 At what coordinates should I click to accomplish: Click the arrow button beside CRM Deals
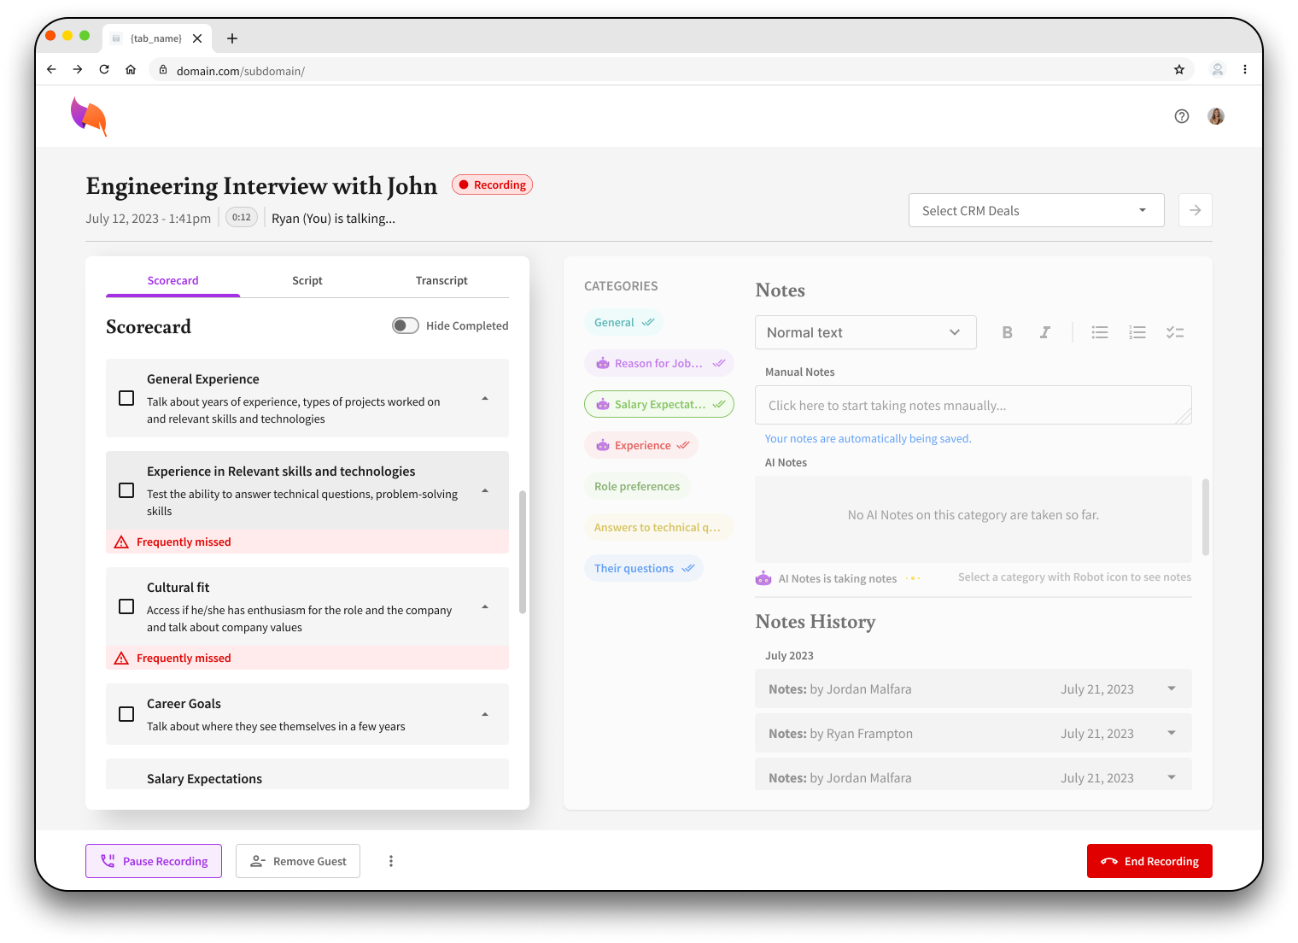click(1195, 210)
